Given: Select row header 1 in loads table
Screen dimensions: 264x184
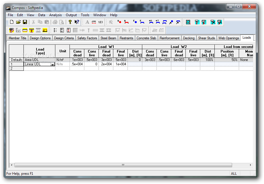Looking at the screenshot, I should pyautogui.click(x=16, y=64).
